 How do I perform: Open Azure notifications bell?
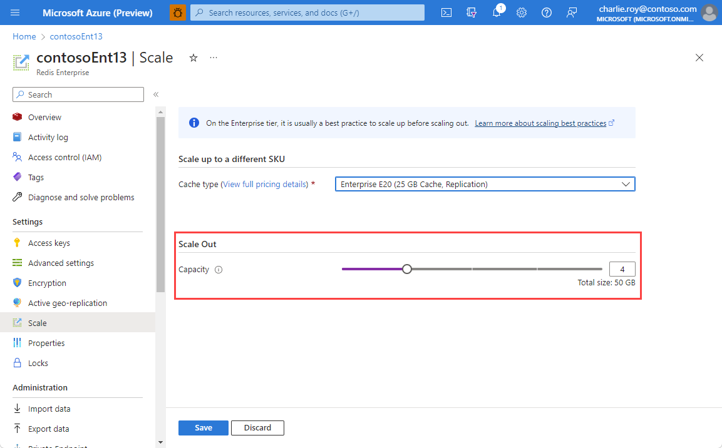coord(497,13)
